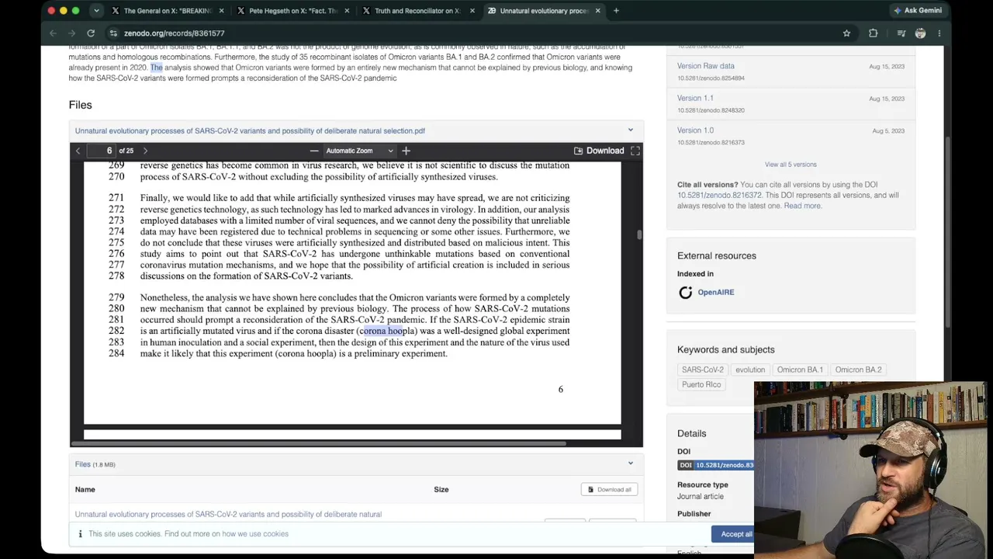Zoom in the PDF viewer
993x559 pixels.
point(406,151)
